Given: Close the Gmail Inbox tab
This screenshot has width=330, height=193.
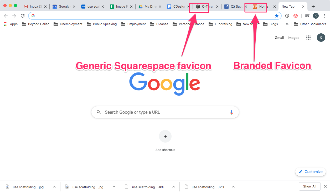Looking at the screenshot, I should click(x=45, y=7).
